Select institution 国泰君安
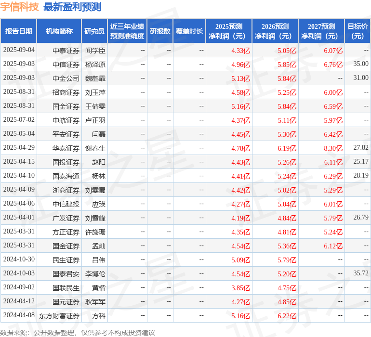Image resolution: width=371 pixels, height=337 pixels. (x=66, y=273)
